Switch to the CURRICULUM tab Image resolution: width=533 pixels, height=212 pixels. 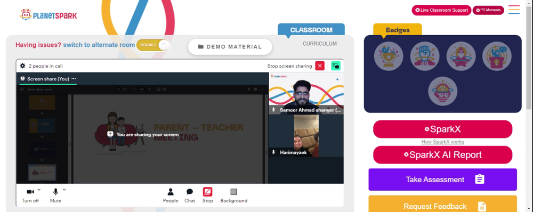coord(320,44)
